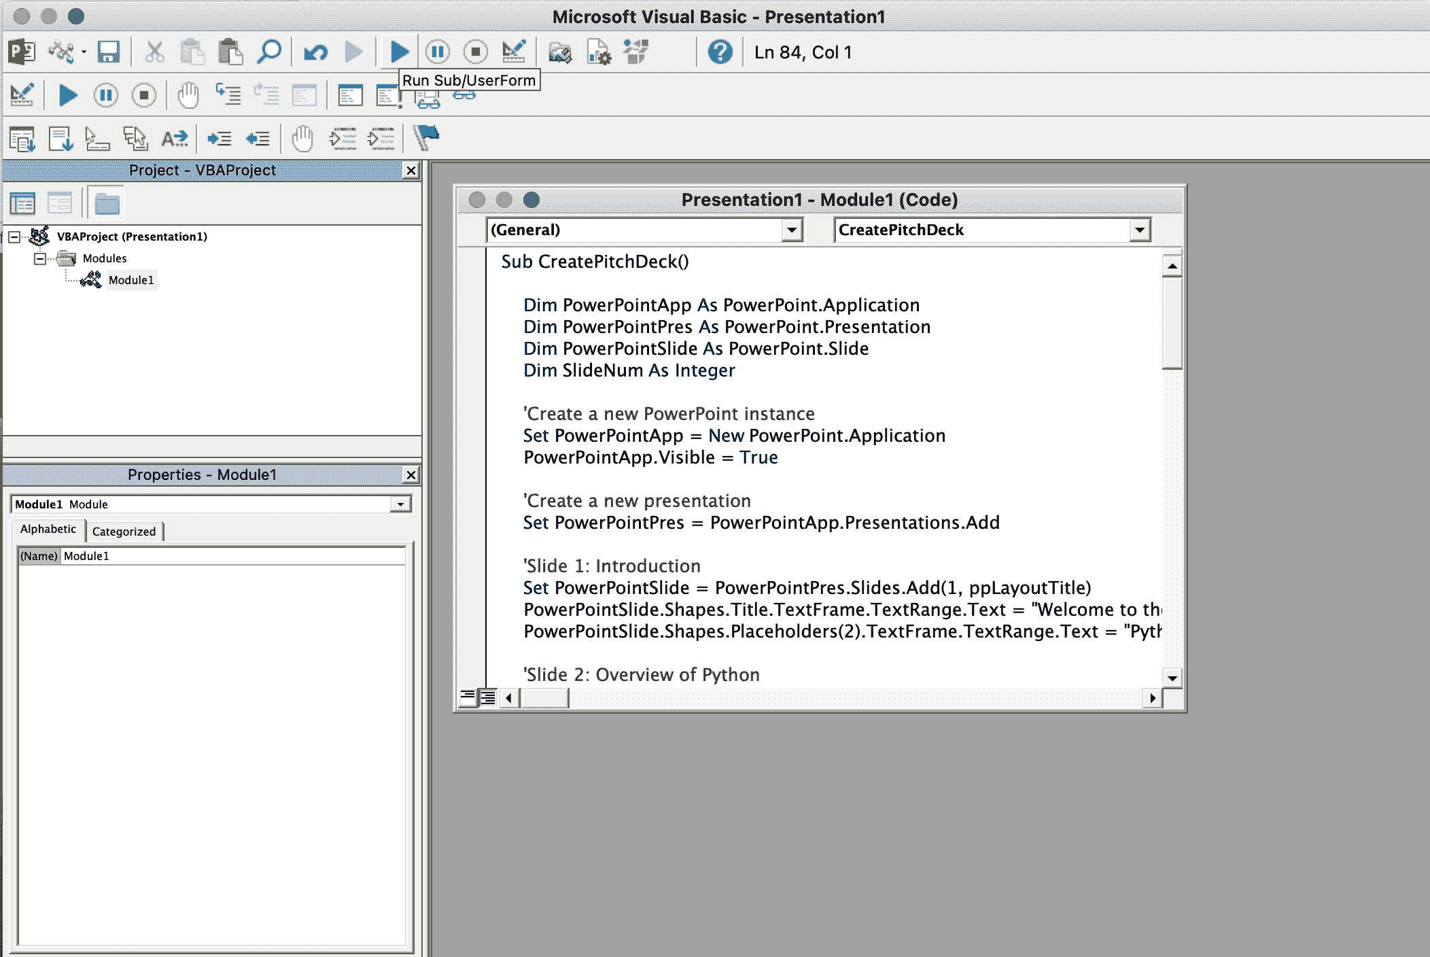Toggle bookmark with the blue flag icon
This screenshot has height=957, width=1430.
point(426,138)
